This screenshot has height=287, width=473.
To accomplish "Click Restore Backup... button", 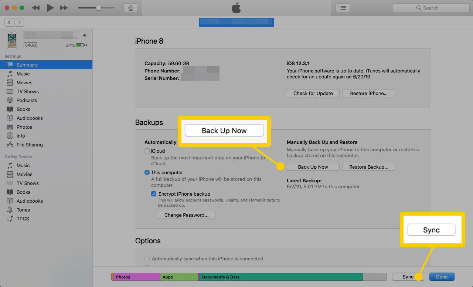I will 369,167.
